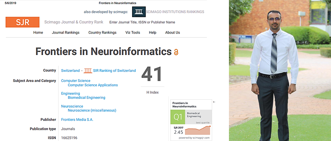Visit the Frontiers Media S.A. publisher link
331x141 pixels.
click(77, 120)
